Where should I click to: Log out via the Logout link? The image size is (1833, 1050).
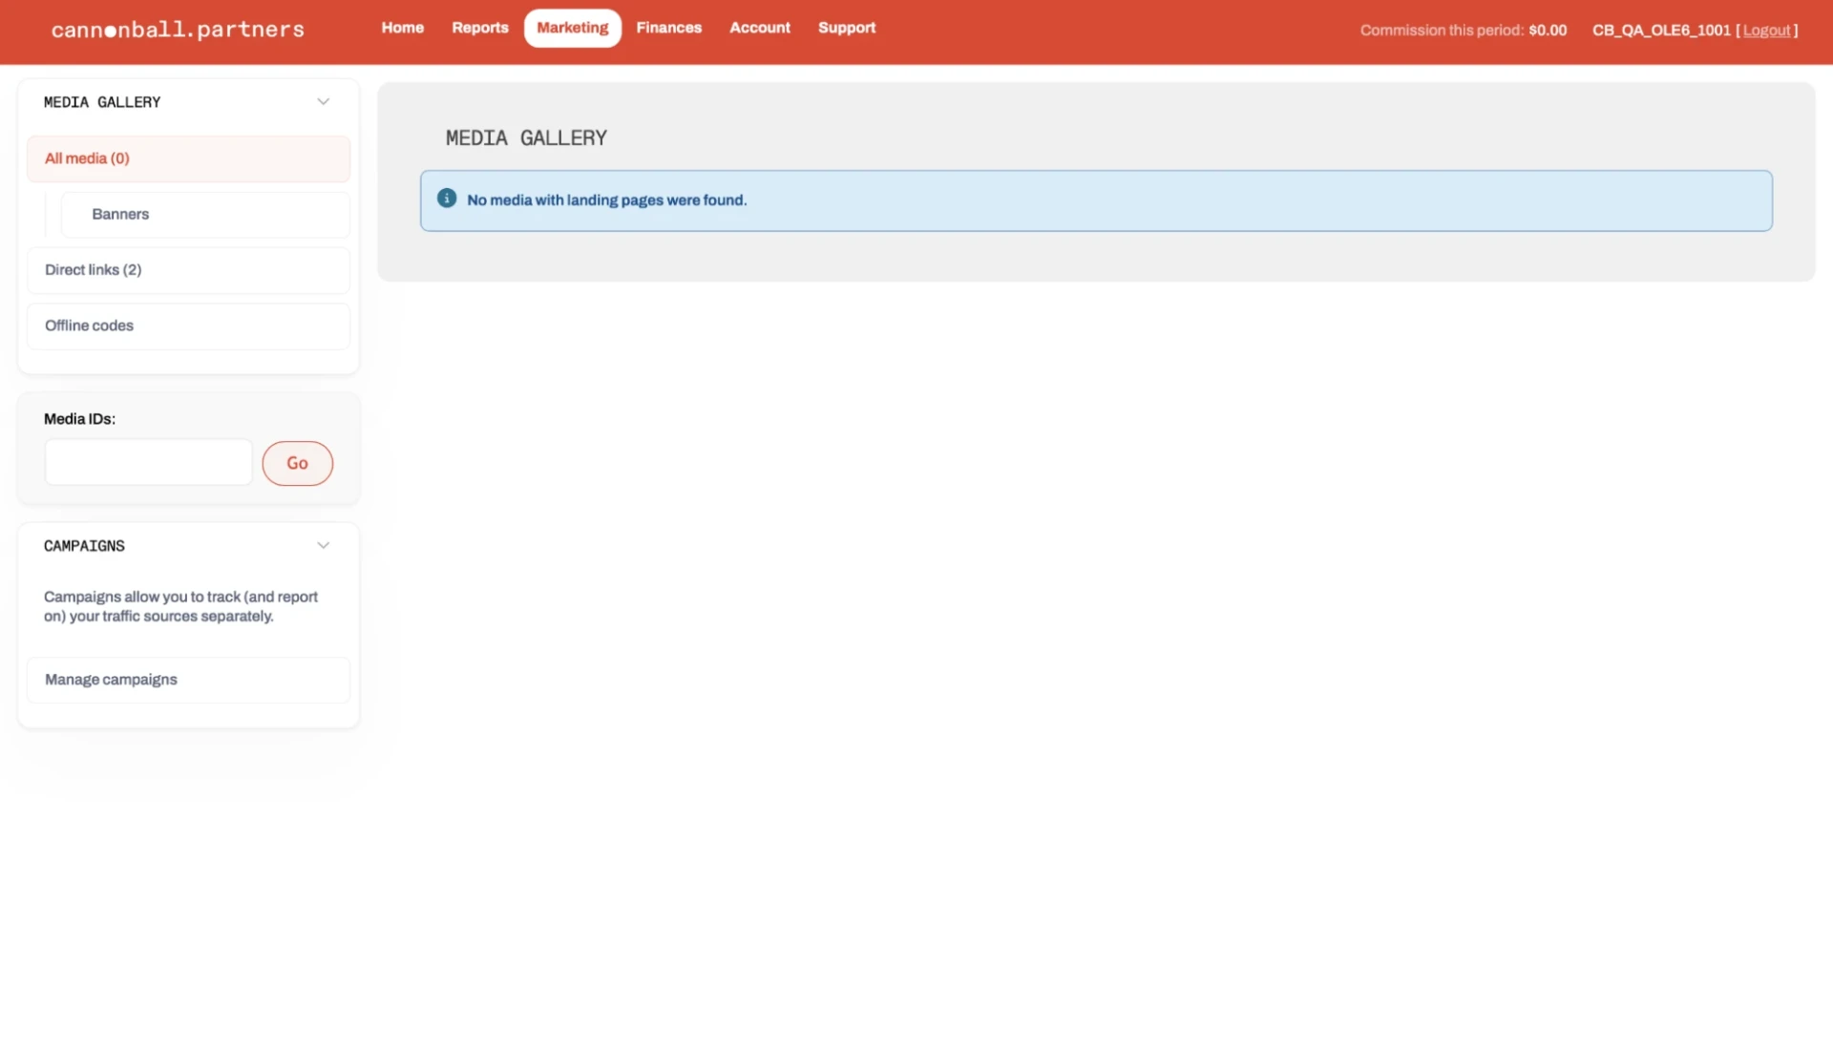(x=1766, y=31)
